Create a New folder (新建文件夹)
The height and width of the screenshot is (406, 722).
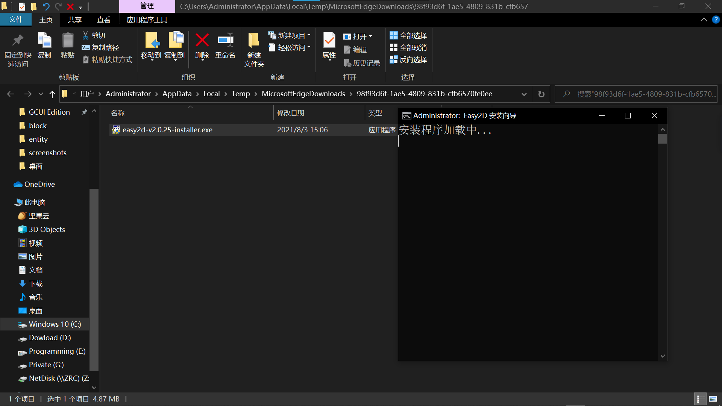[x=254, y=50]
